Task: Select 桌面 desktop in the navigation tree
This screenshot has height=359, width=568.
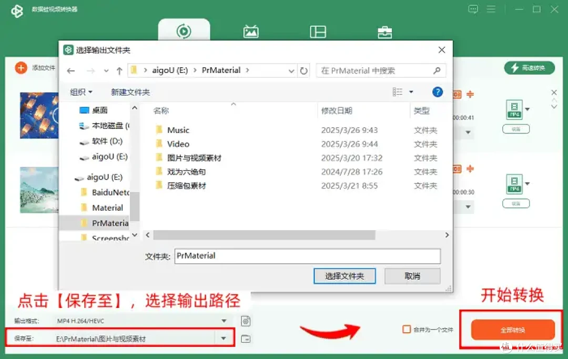Action: click(100, 110)
